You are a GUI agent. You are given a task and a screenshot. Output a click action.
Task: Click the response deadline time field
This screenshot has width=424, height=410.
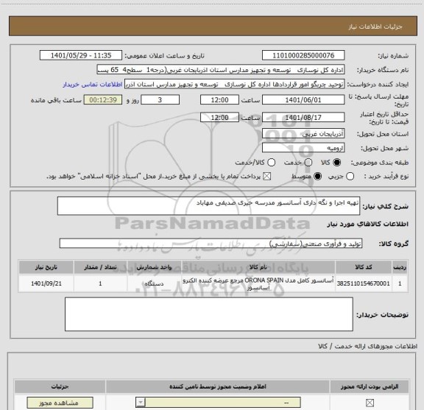[x=219, y=100]
